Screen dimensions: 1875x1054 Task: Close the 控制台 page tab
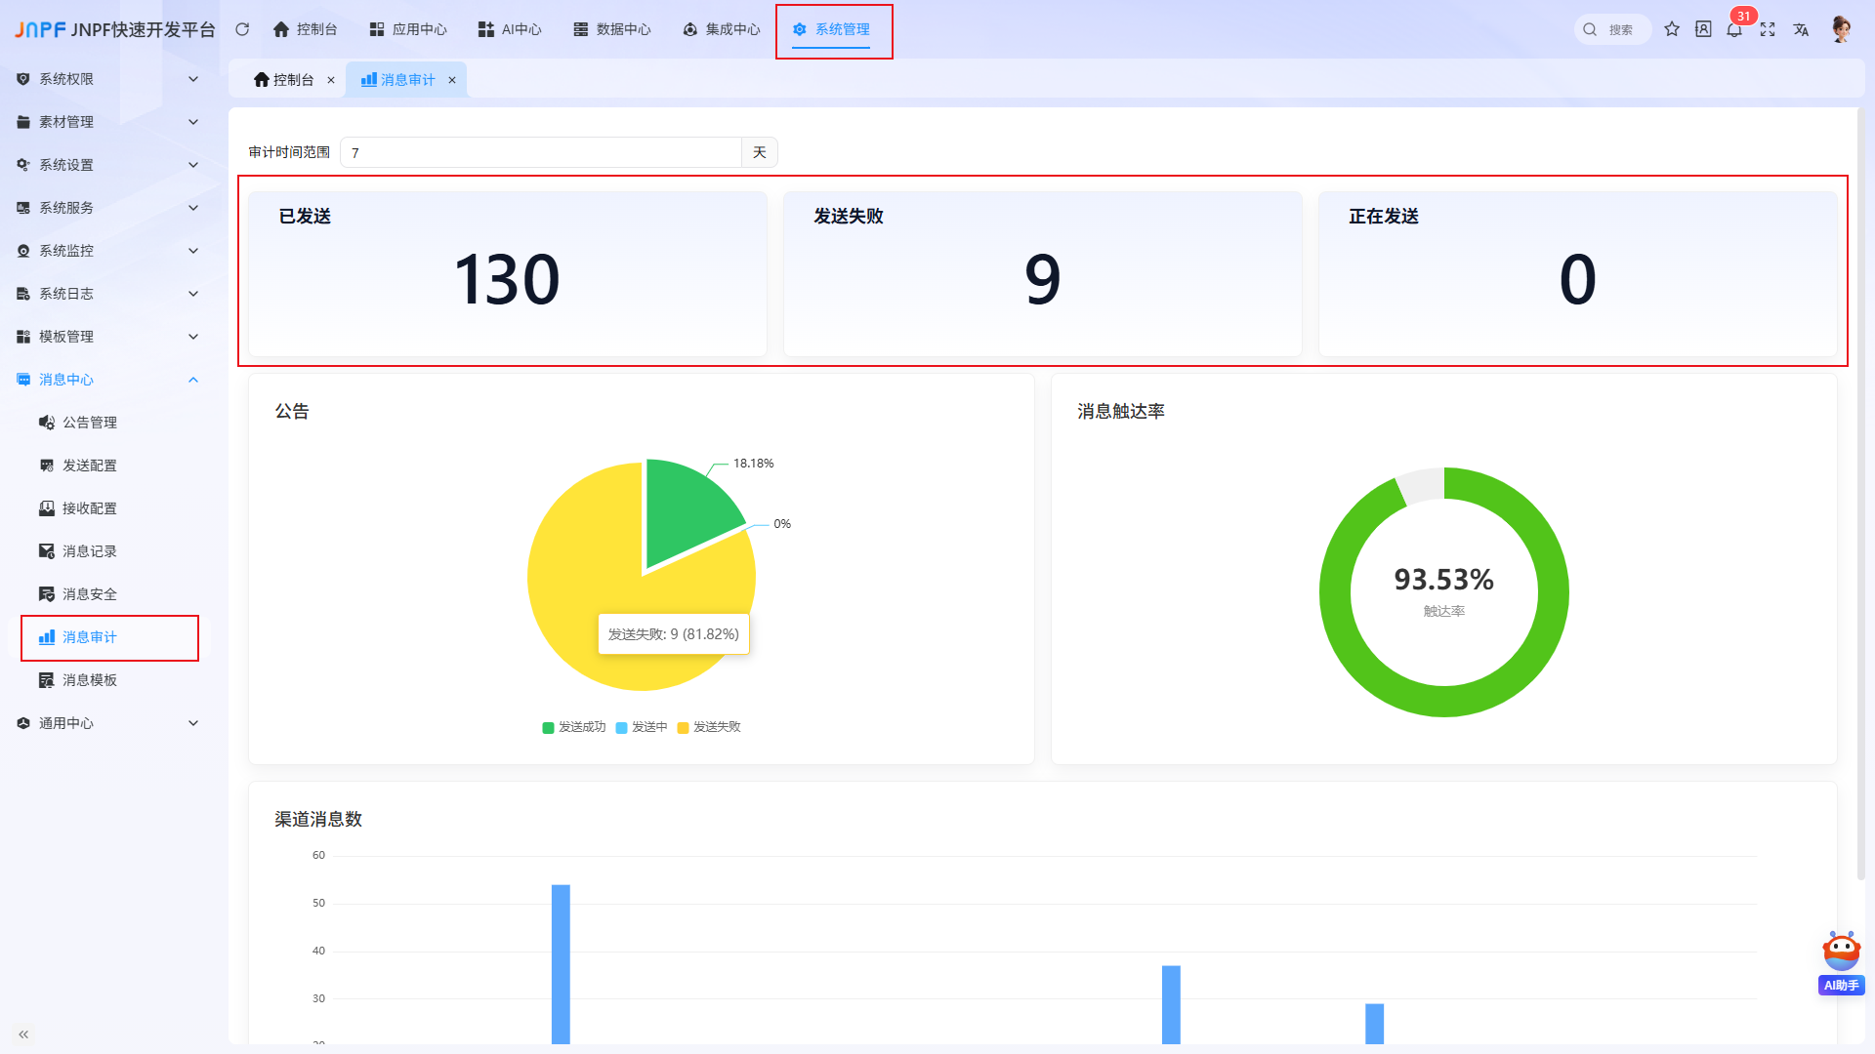331,80
